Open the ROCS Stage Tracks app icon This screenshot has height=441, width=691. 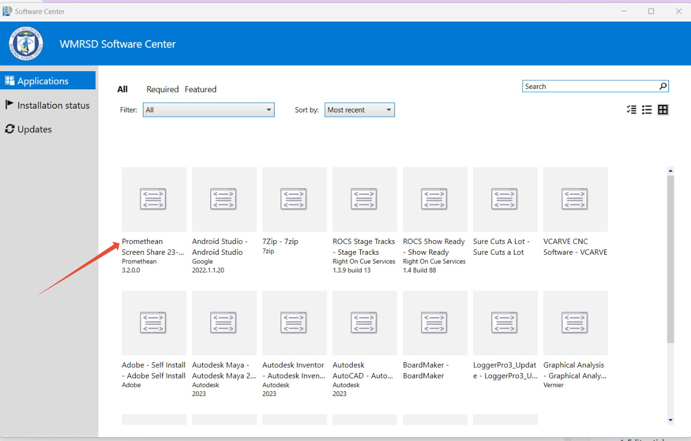365,199
